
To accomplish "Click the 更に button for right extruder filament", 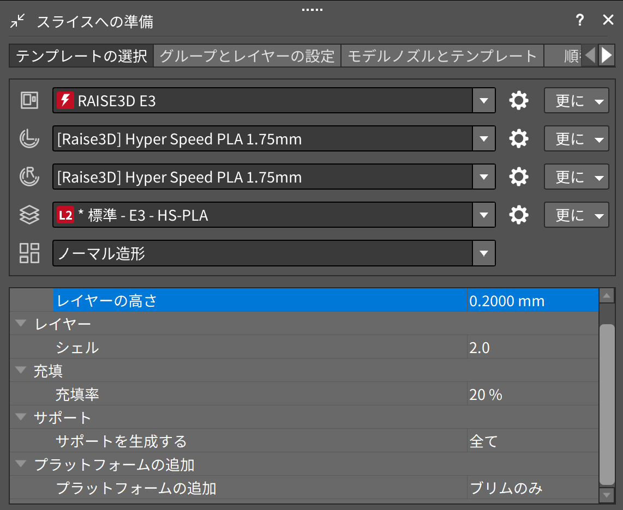I will click(x=576, y=177).
